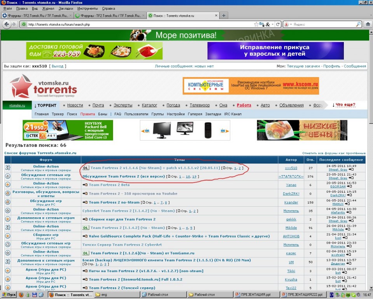Open the Сообщения link in the header
Viewport: 373px width, 299px height.
point(355,66)
